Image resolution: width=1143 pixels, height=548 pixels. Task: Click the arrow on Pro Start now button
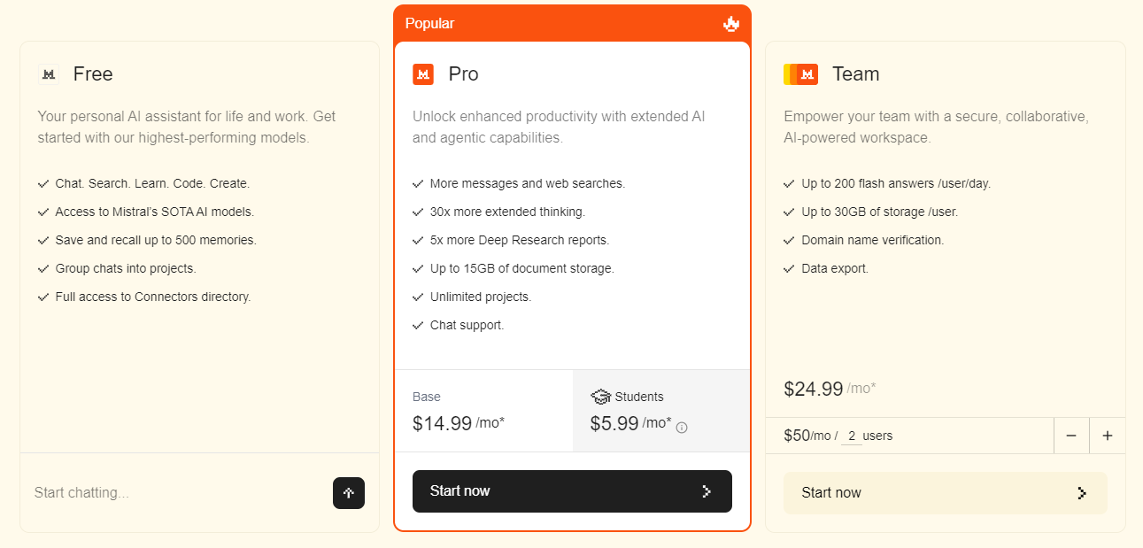(x=706, y=491)
